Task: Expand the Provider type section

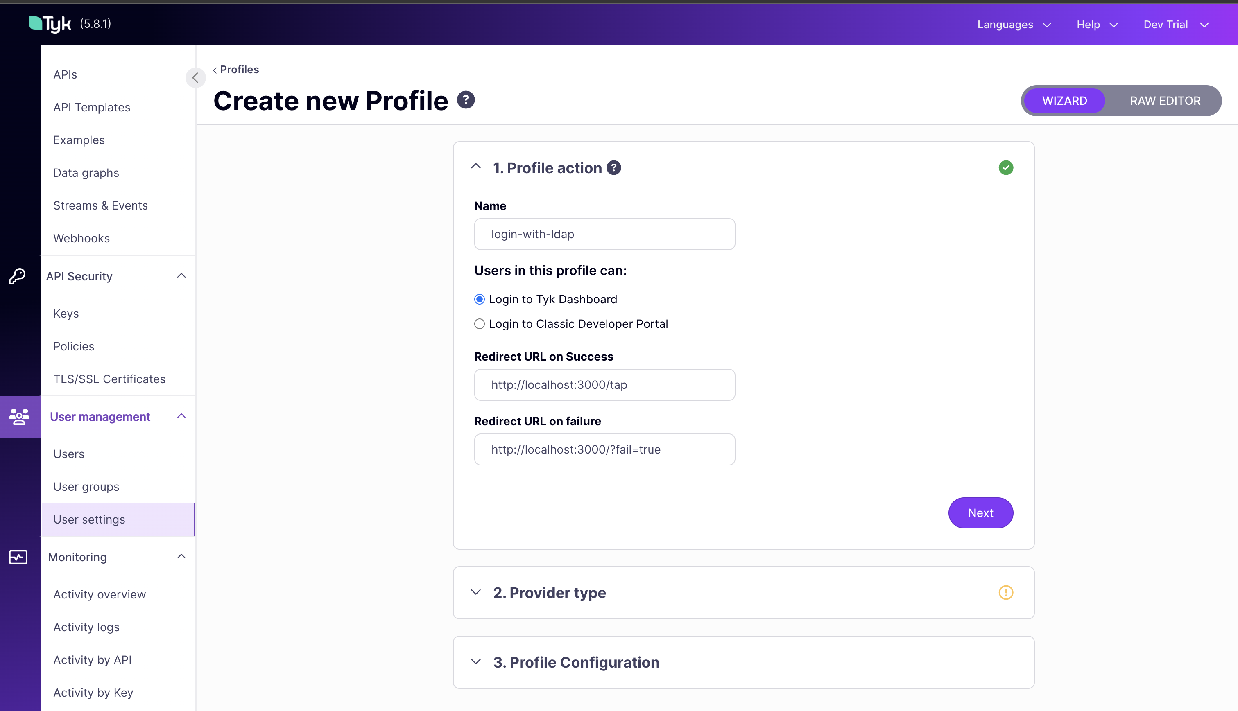Action: 475,592
